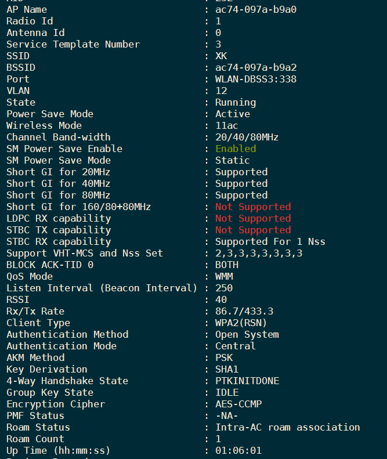The width and height of the screenshot is (387, 459).
Task: Select the SSID value XK
Action: click(221, 56)
